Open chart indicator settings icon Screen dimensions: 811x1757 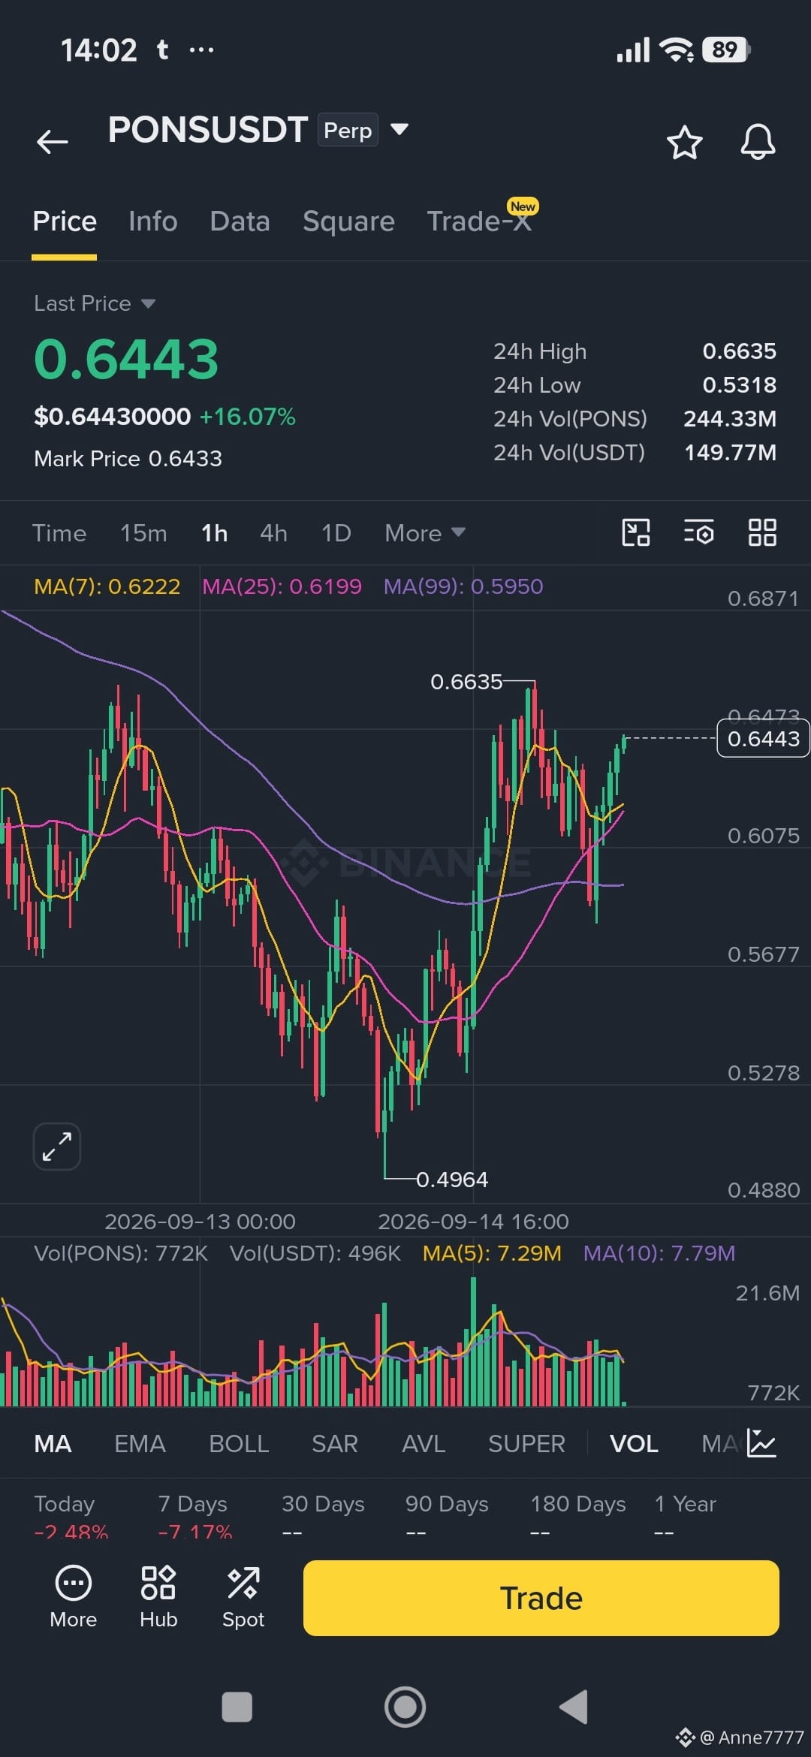point(698,532)
